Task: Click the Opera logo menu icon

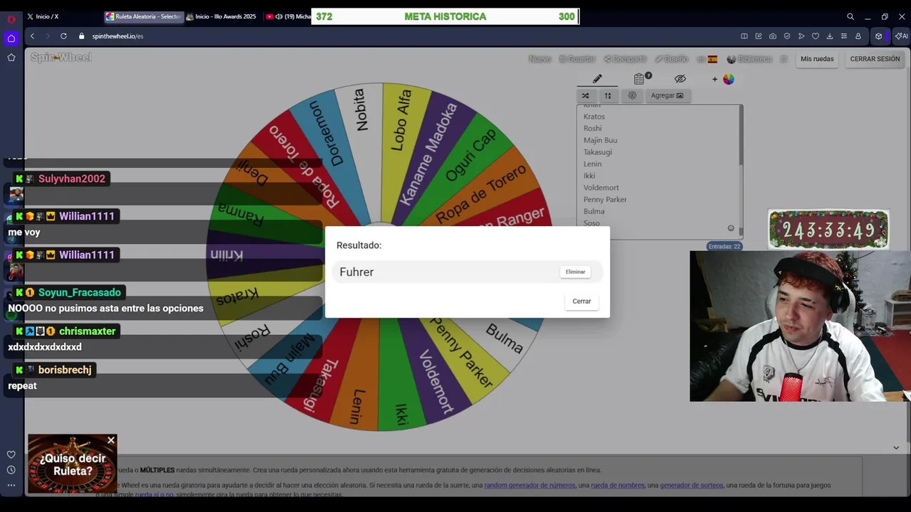Action: point(11,19)
